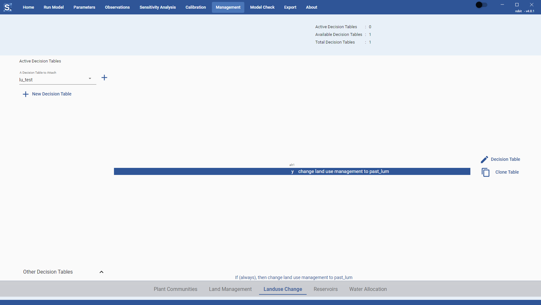Collapse Other Decision Tables section
The image size is (541, 305).
coord(101,272)
